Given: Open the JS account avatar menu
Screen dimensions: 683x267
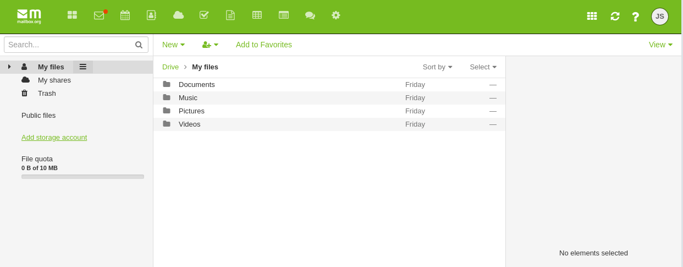Looking at the screenshot, I should [660, 17].
